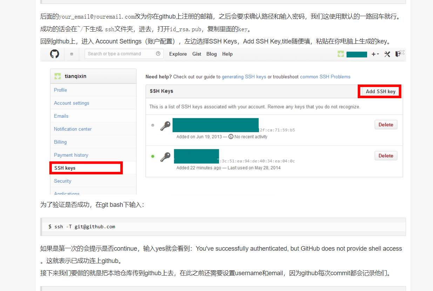This screenshot has width=433, height=291.
Task: Open the common SSH Problems link
Action: (325, 77)
